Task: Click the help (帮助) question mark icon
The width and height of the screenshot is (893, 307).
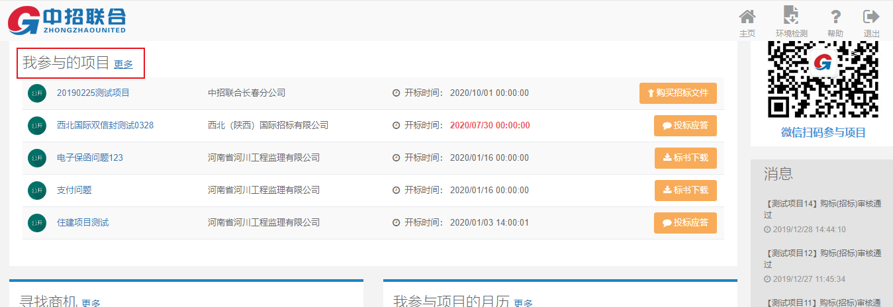Action: (x=835, y=17)
